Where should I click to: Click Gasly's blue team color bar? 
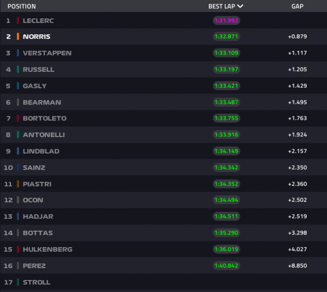click(x=18, y=86)
